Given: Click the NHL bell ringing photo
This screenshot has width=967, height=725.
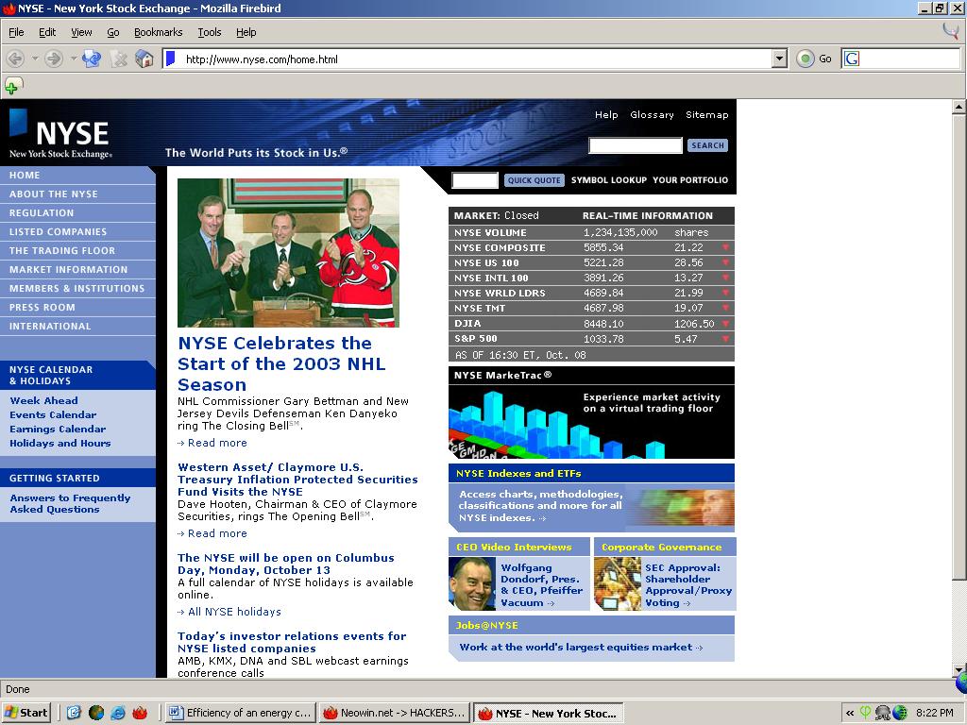Looking at the screenshot, I should coord(288,253).
